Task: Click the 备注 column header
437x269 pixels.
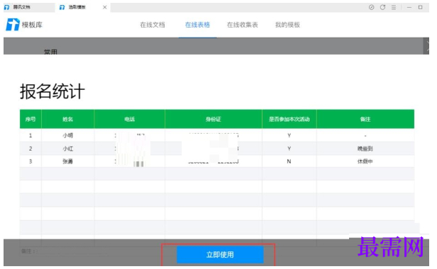Action: click(365, 119)
